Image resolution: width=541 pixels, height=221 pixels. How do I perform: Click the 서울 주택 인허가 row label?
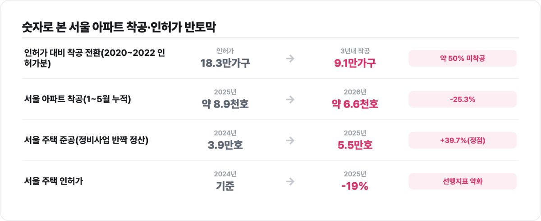(54, 181)
